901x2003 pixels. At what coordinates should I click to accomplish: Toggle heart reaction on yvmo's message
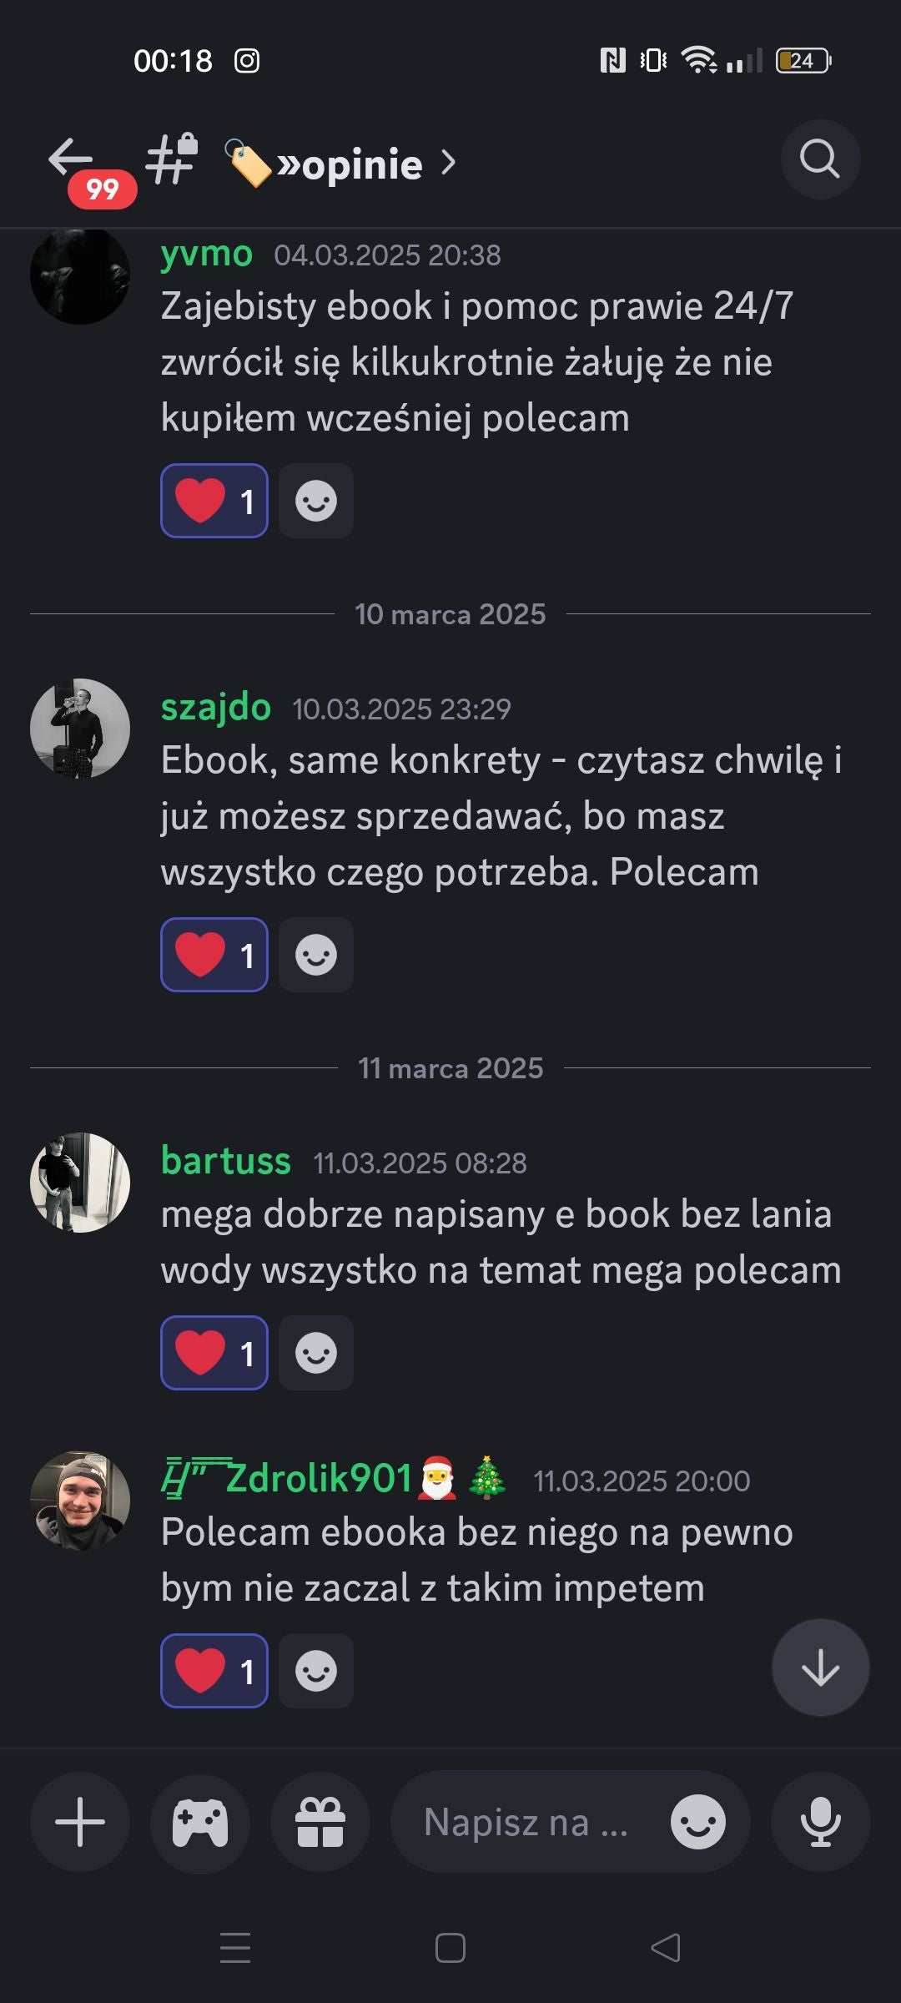point(214,501)
